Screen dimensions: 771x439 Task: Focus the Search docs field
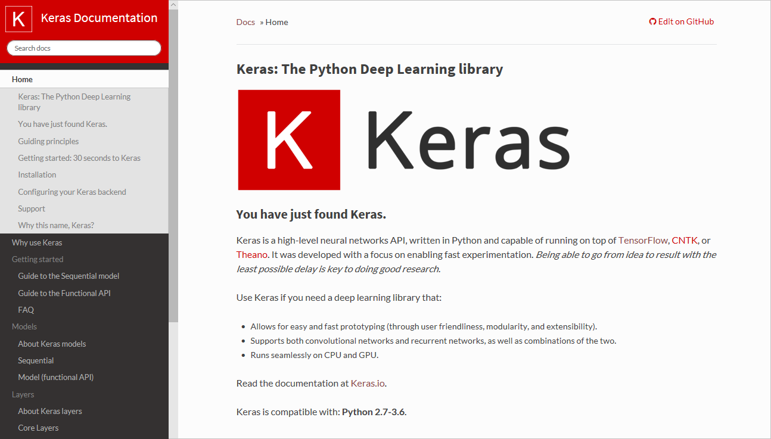[x=84, y=48]
